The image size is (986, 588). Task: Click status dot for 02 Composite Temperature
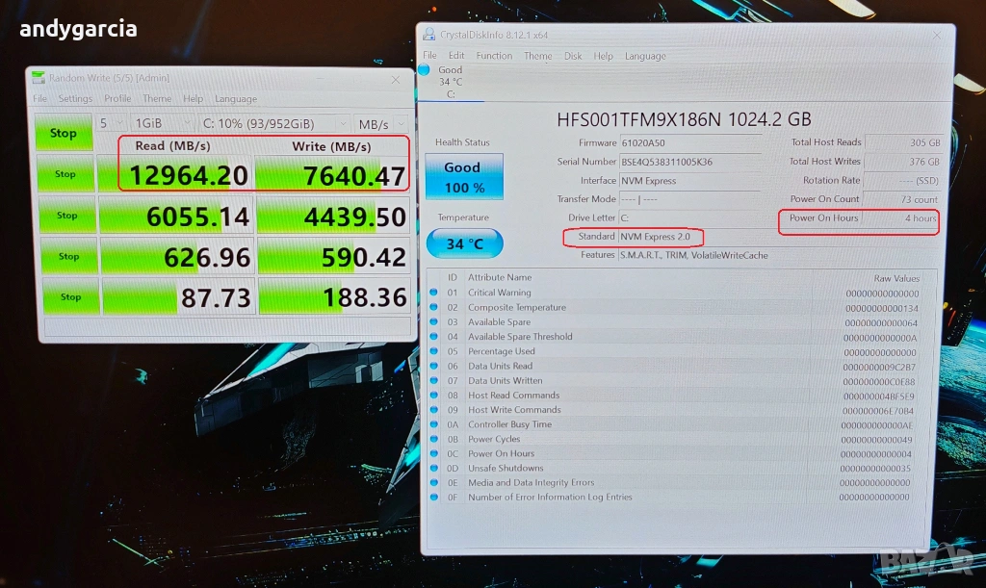(433, 307)
